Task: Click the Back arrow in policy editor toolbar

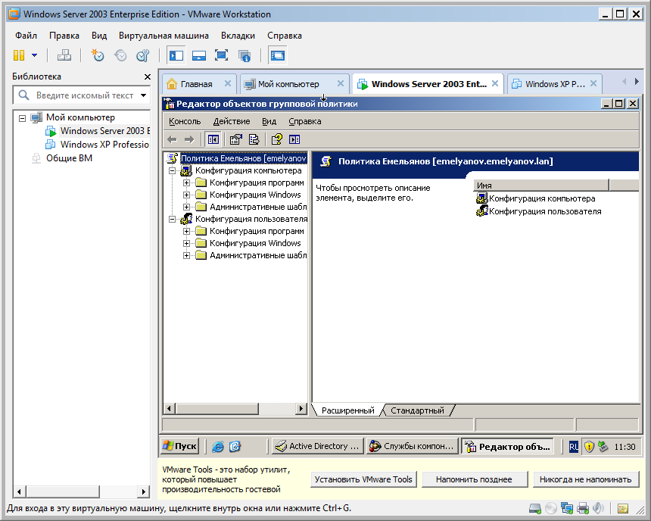Action: 173,139
